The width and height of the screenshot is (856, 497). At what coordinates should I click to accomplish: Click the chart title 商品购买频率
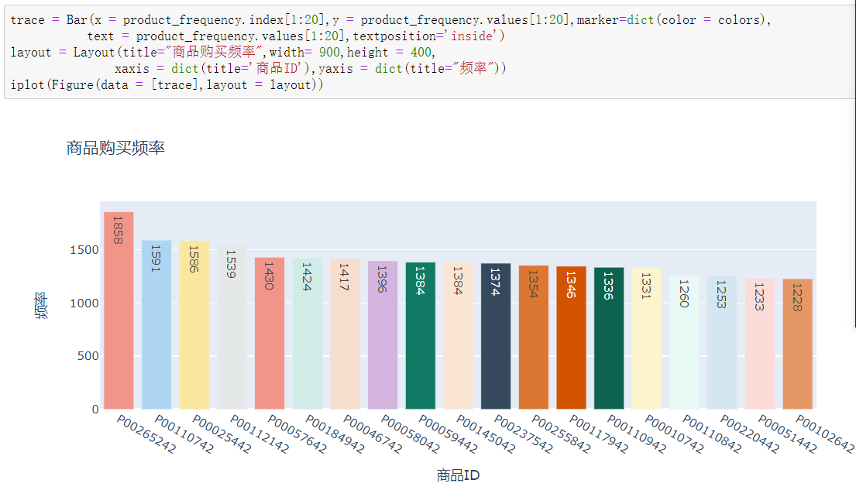(115, 148)
